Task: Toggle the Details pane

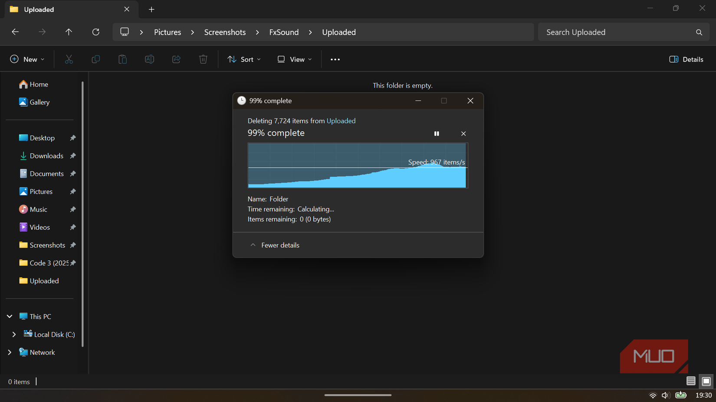Action: pyautogui.click(x=686, y=59)
